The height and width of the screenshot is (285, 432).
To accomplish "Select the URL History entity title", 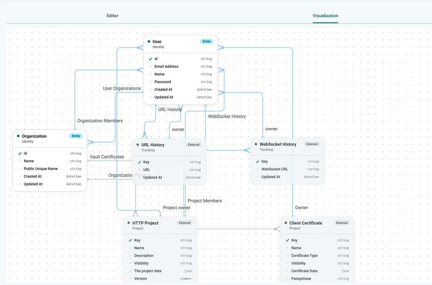I will coord(153,145).
